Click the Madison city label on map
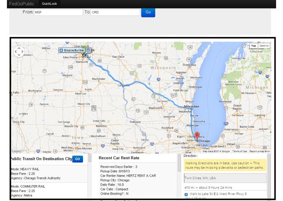This screenshot has height=201, width=283. click(154, 108)
